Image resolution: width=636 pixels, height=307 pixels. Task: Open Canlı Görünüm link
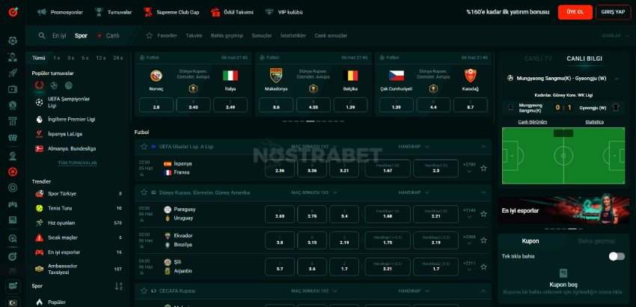(533, 122)
